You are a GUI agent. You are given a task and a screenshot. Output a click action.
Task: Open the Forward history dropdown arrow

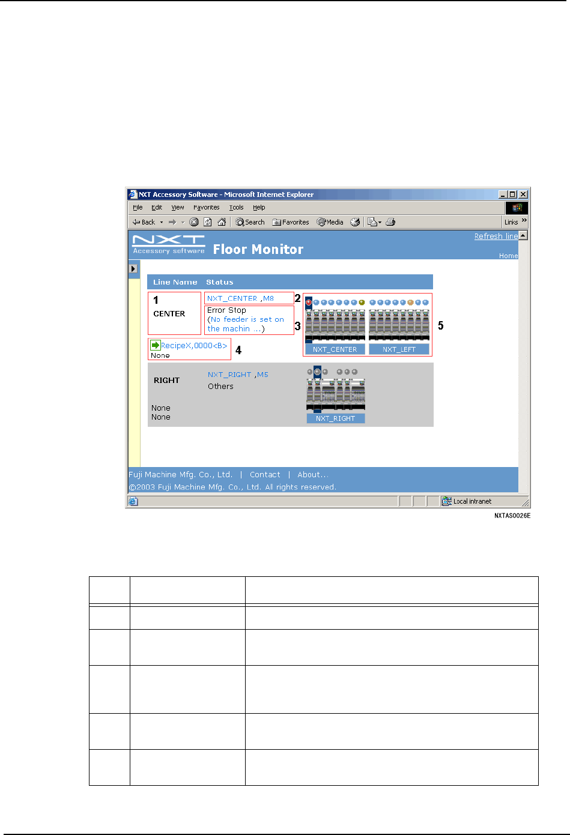(x=183, y=222)
